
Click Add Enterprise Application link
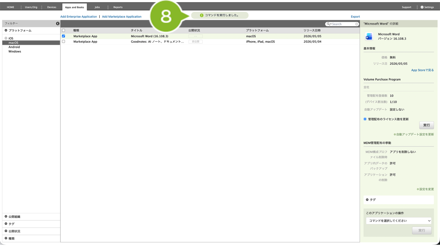(79, 17)
